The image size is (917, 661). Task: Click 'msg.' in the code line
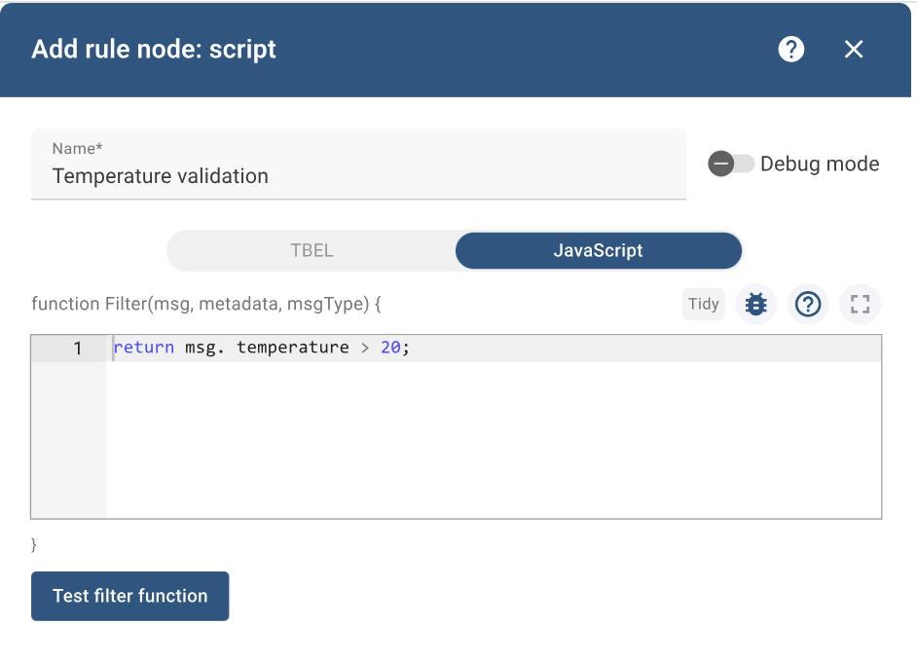(203, 348)
